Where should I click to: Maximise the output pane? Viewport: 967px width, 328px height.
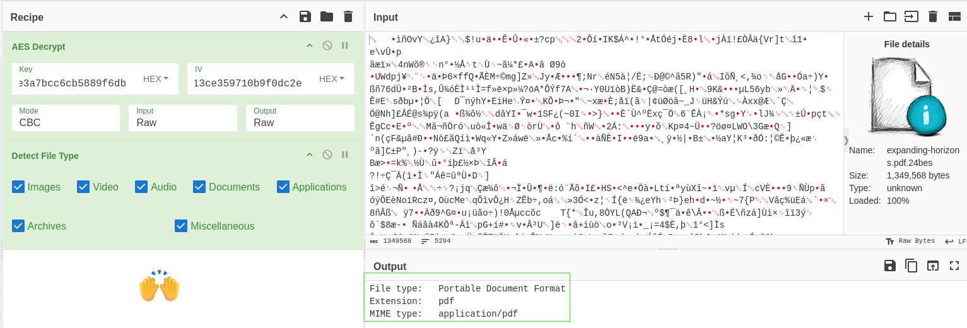[954, 266]
